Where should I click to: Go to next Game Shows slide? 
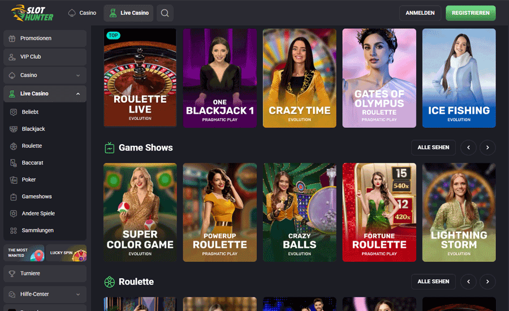point(488,148)
